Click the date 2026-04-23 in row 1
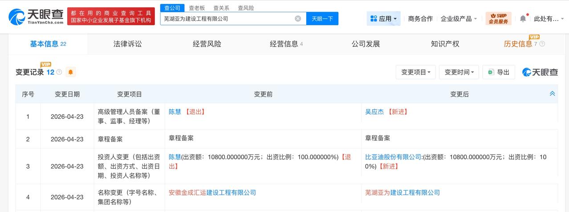This screenshot has height=212, width=569. (x=67, y=116)
